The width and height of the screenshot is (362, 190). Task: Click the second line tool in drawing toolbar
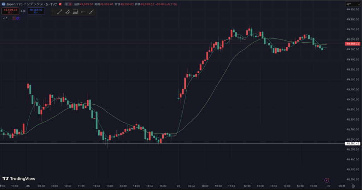[x=68, y=12]
